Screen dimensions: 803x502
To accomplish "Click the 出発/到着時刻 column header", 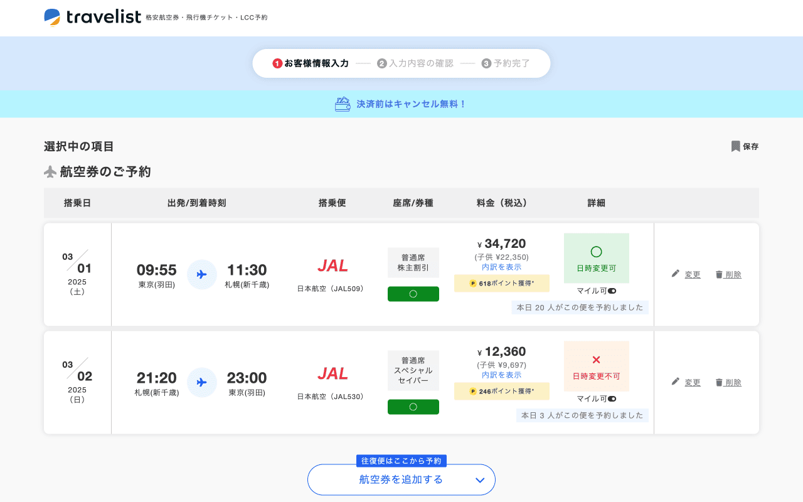I will coord(196,203).
